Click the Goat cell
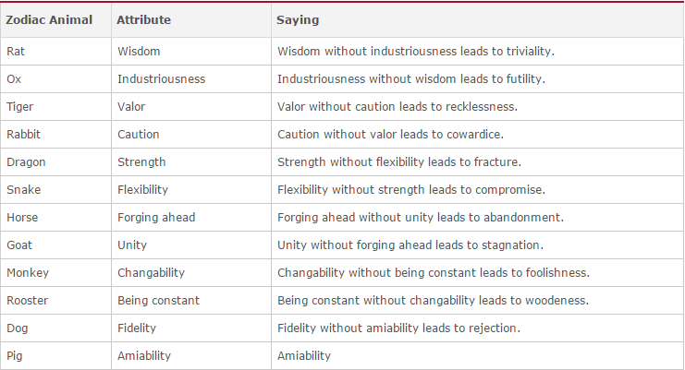Image resolution: width=685 pixels, height=370 pixels. [19, 245]
